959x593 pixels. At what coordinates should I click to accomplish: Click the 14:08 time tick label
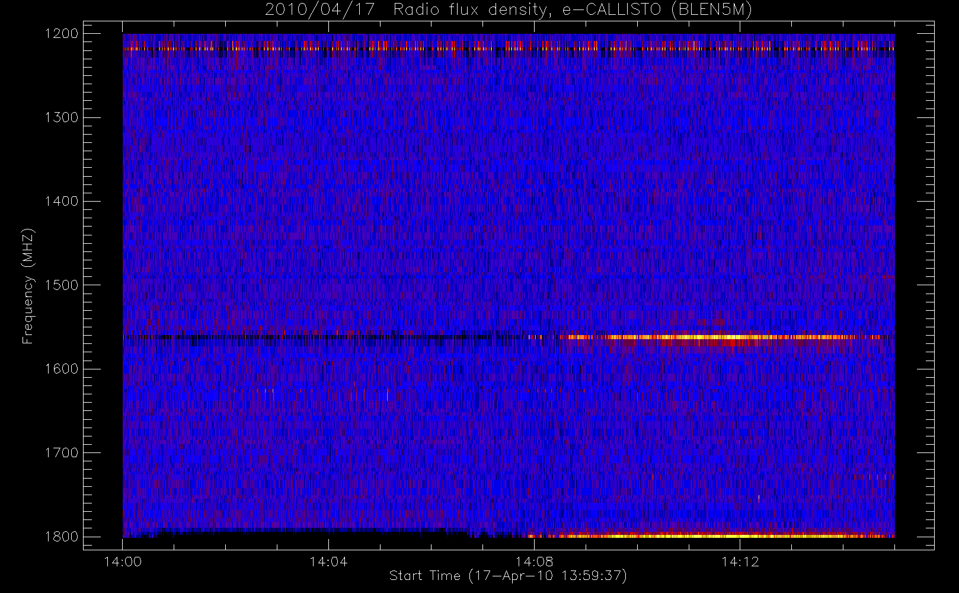(x=534, y=562)
